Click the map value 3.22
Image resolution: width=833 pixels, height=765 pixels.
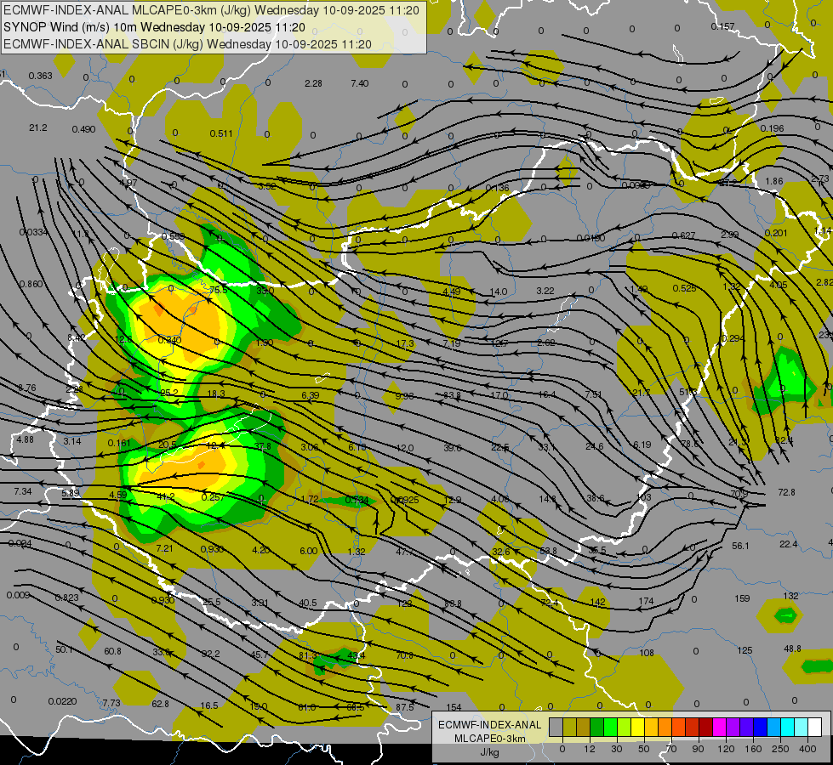click(545, 291)
